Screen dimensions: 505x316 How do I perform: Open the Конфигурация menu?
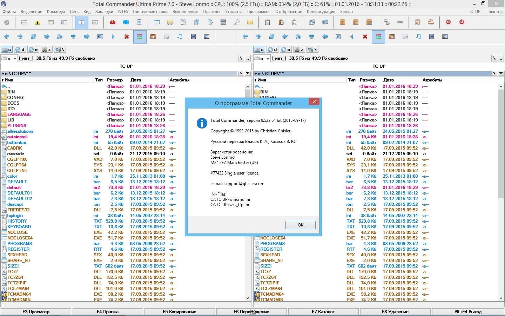(x=321, y=11)
